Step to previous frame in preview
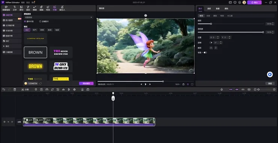This screenshot has height=143, width=278. (x=141, y=84)
